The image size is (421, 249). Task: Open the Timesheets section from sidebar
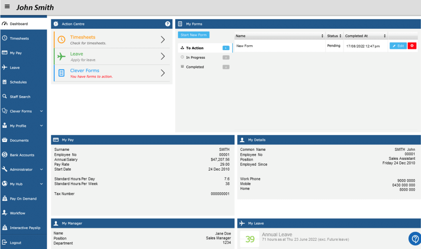tap(19, 38)
